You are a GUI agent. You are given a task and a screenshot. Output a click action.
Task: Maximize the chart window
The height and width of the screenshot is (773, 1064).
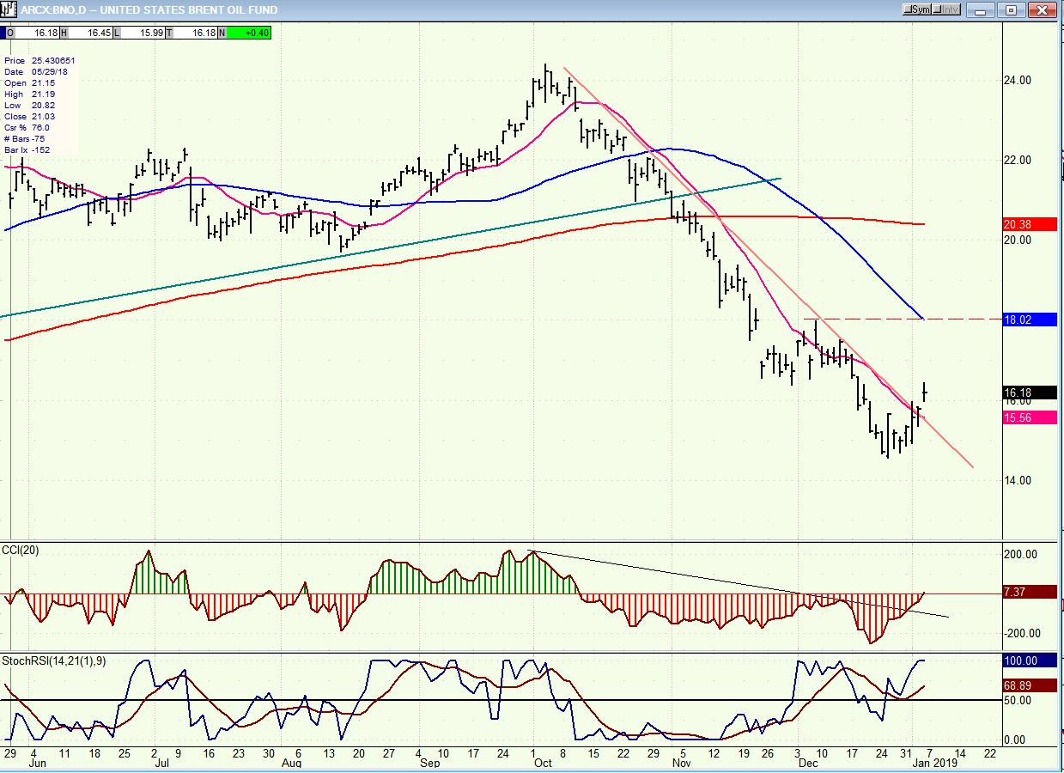click(1011, 10)
